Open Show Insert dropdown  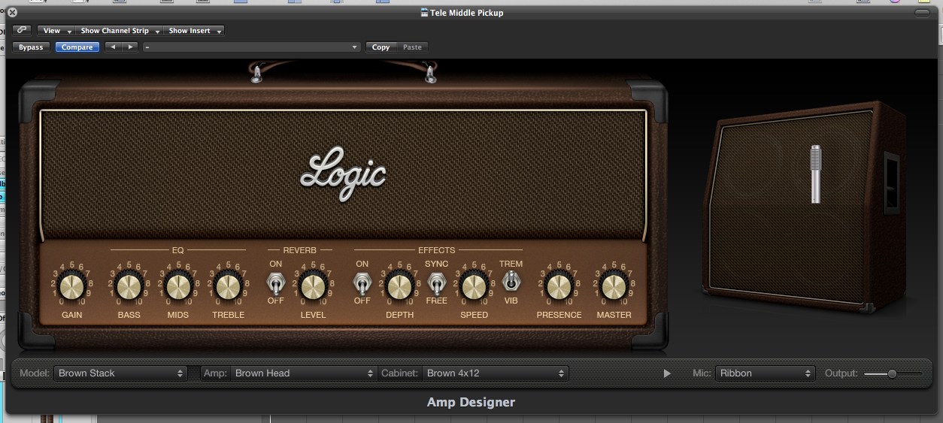[194, 31]
